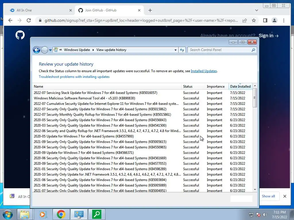This screenshot has width=294, height=220.
Task: Click the update list scroll up arrow
Action: (255, 86)
